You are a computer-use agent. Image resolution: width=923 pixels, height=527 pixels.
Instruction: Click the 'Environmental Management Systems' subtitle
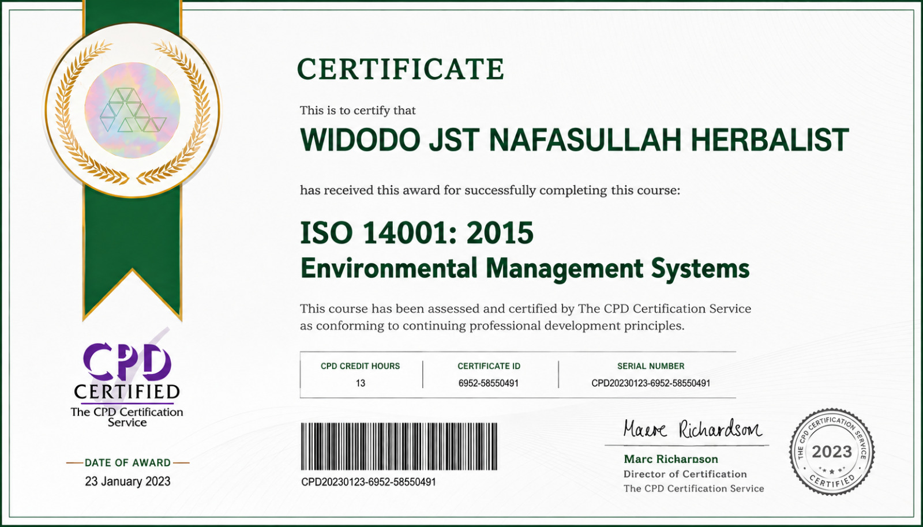tap(525, 269)
